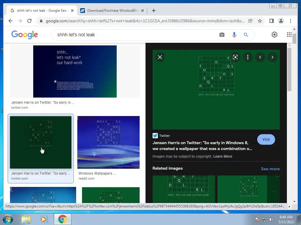Close the Google Search tab
This screenshot has height=225, width=301.
pyautogui.click(x=72, y=11)
